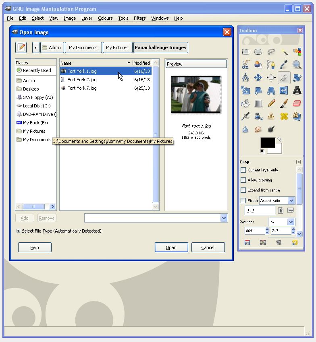Select the Blur/Sharpen droplet tool
Image resolution: width=316 pixels, height=342 pixels.
(x=245, y=129)
